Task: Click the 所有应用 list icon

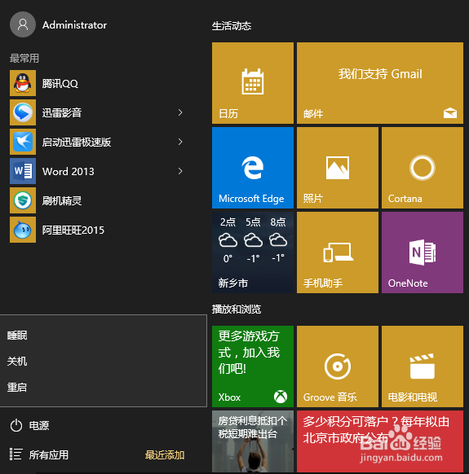Action: 15,454
